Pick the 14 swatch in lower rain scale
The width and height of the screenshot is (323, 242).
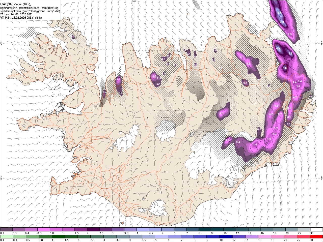[x=252, y=236]
